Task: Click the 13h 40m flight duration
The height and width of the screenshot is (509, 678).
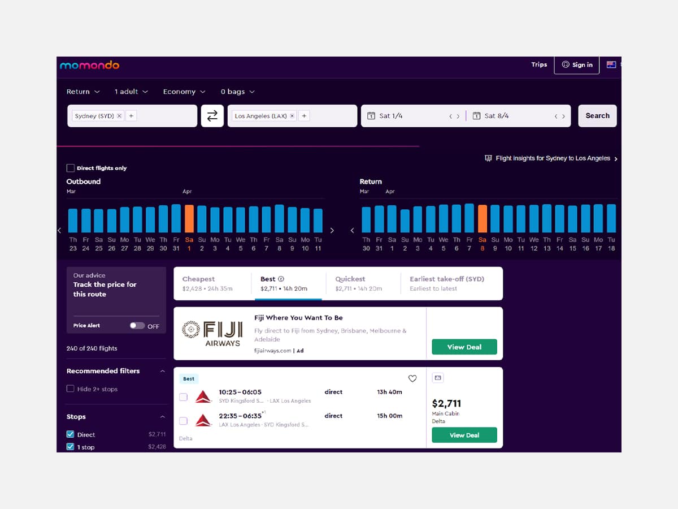Action: (x=390, y=392)
